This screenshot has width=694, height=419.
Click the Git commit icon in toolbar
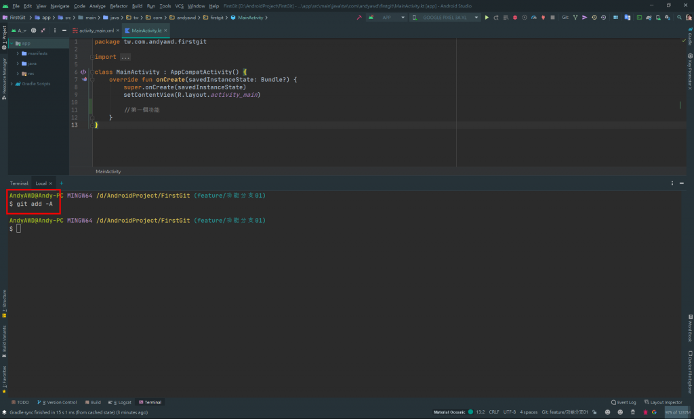pos(585,18)
